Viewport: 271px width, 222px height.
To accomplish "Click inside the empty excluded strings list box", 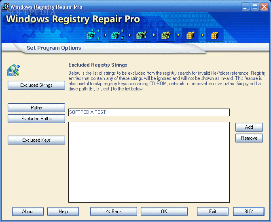I will click(x=149, y=162).
